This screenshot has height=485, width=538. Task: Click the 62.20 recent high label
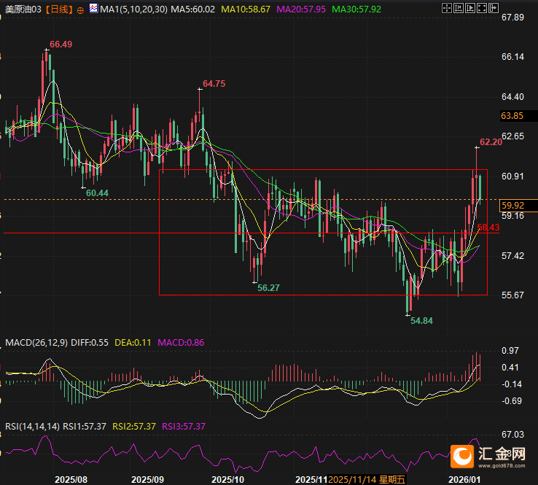[x=491, y=142]
